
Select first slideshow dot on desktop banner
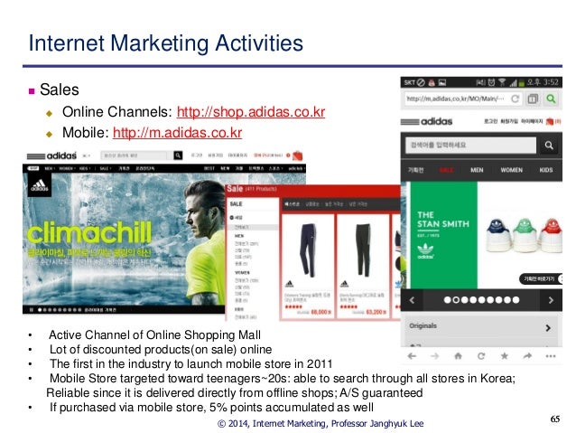click(40, 310)
